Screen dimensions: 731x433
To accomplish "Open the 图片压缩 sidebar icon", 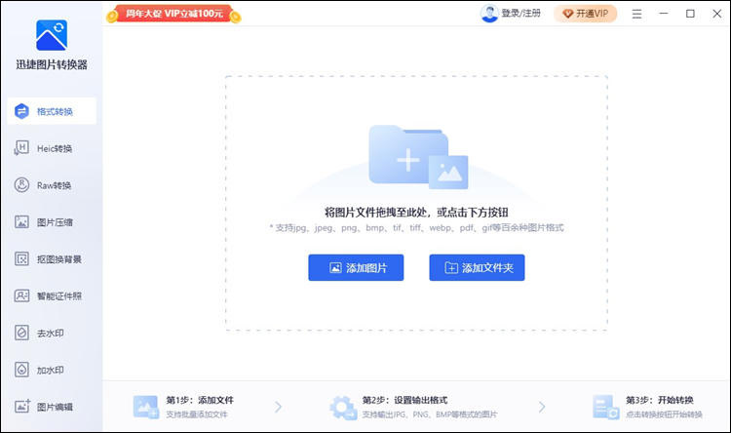I will (21, 221).
